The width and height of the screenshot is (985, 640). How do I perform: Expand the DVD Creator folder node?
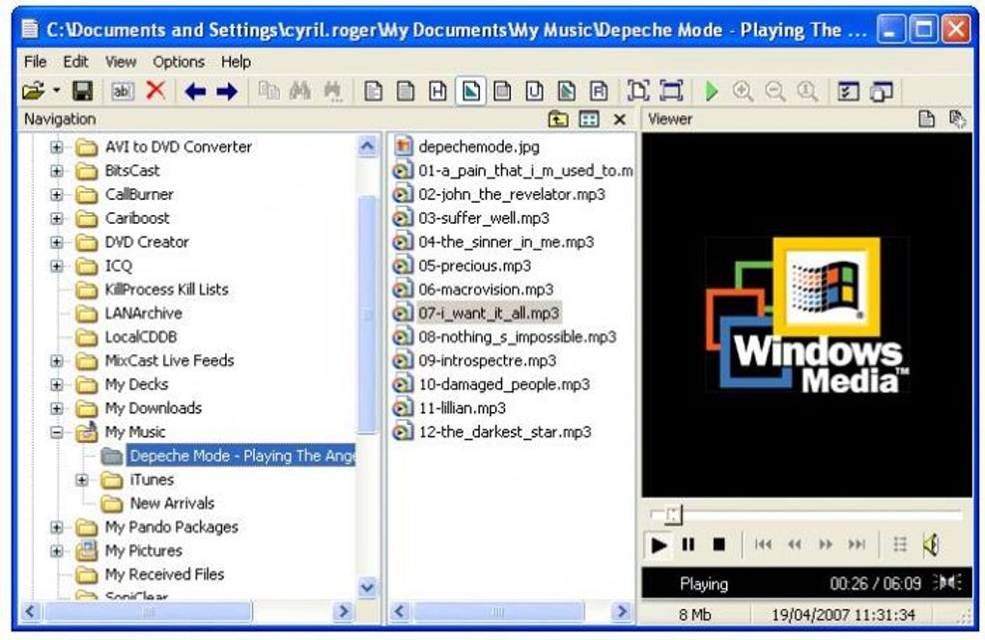57,242
